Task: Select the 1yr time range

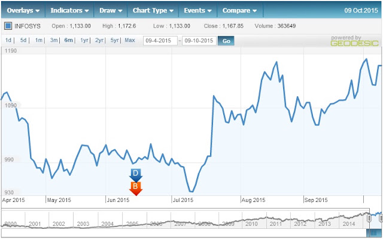Action: [x=84, y=40]
